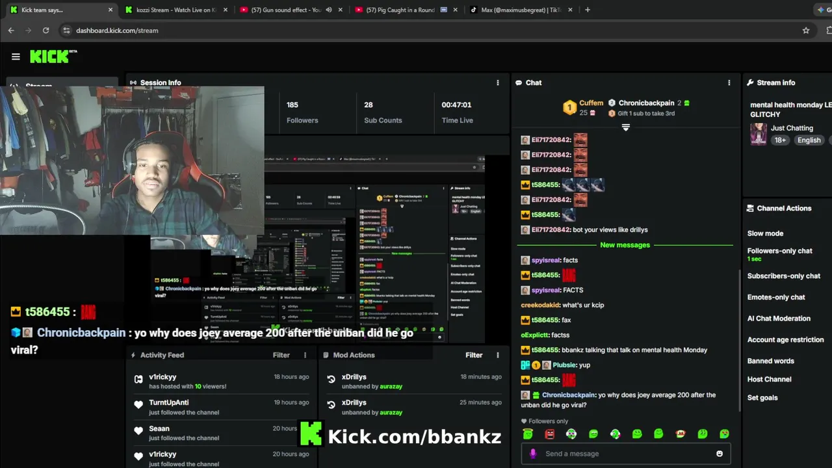This screenshot has width=832, height=468.
Task: Open Chat panel three-dot menu
Action: click(729, 83)
